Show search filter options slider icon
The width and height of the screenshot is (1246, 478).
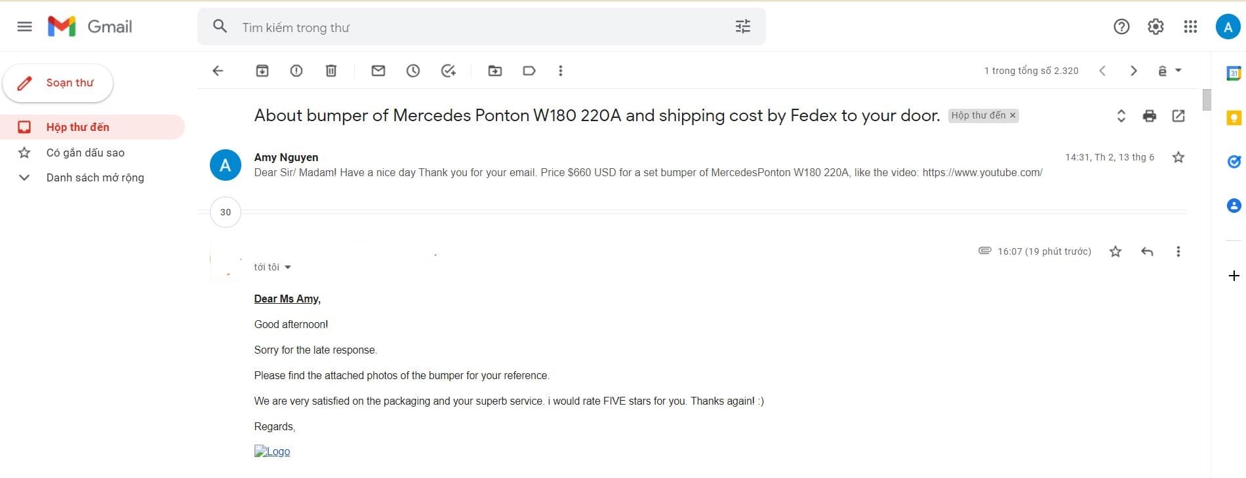coord(743,27)
